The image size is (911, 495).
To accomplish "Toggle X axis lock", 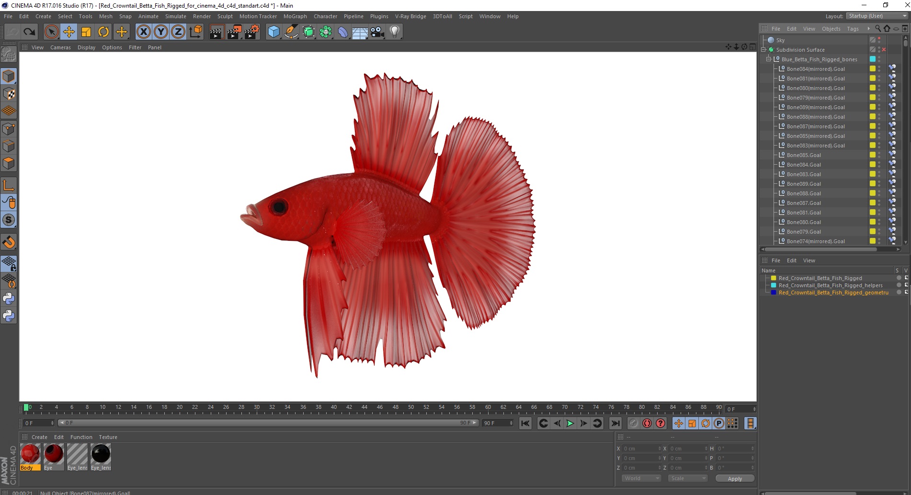I will tap(143, 32).
